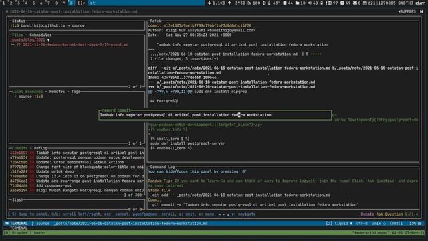Click the 'liquid' filetype in the nvim statusline
This screenshot has height=241, width=428.
click(341, 223)
